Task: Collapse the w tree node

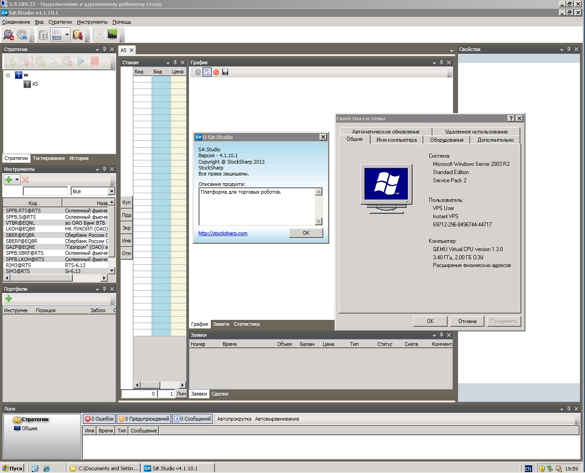Action: tap(8, 75)
